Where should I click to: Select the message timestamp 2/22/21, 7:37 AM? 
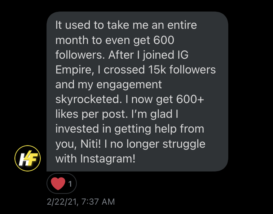(x=81, y=202)
